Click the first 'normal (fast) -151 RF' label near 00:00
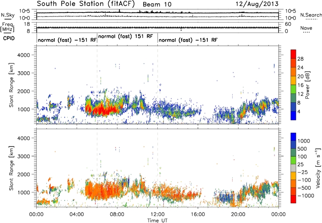Image resolution: width=322 pixels, height=223 pixels. [x=67, y=40]
